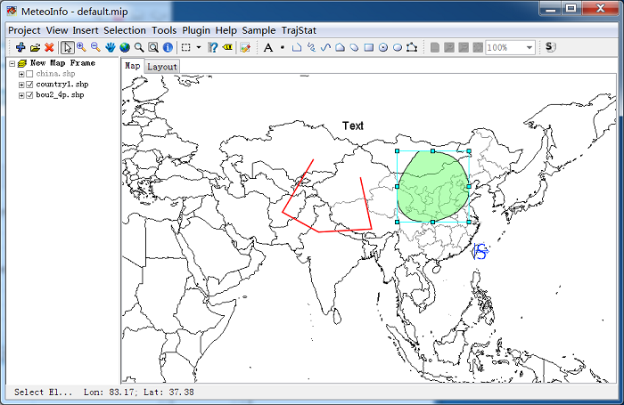The width and height of the screenshot is (624, 405).
Task: Select the Edit Vertices polygon tool
Action: pos(412,47)
